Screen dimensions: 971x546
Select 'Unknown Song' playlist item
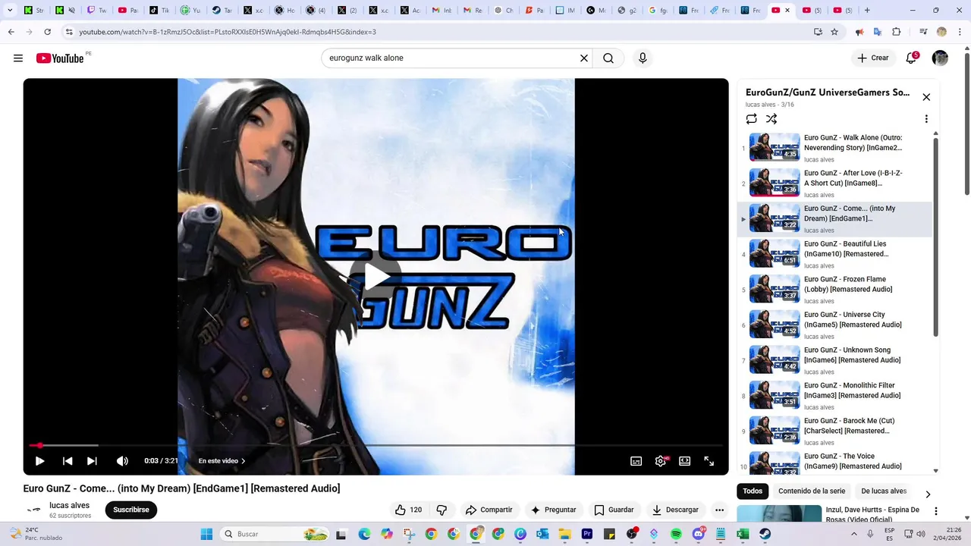tap(834, 360)
